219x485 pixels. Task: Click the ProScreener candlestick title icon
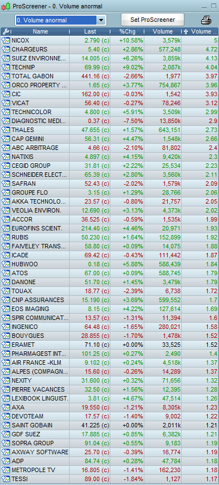(6, 6)
